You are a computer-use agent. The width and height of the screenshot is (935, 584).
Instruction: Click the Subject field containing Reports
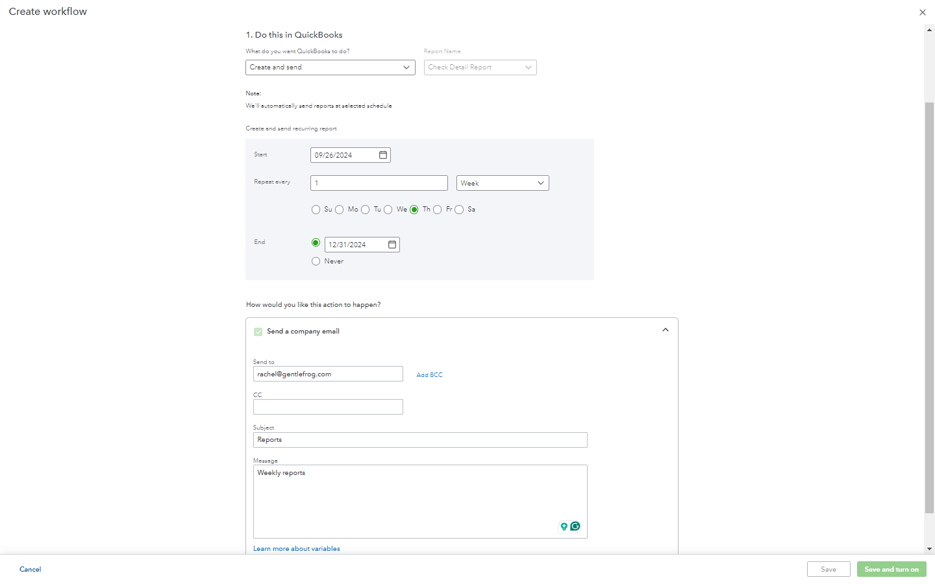click(420, 440)
